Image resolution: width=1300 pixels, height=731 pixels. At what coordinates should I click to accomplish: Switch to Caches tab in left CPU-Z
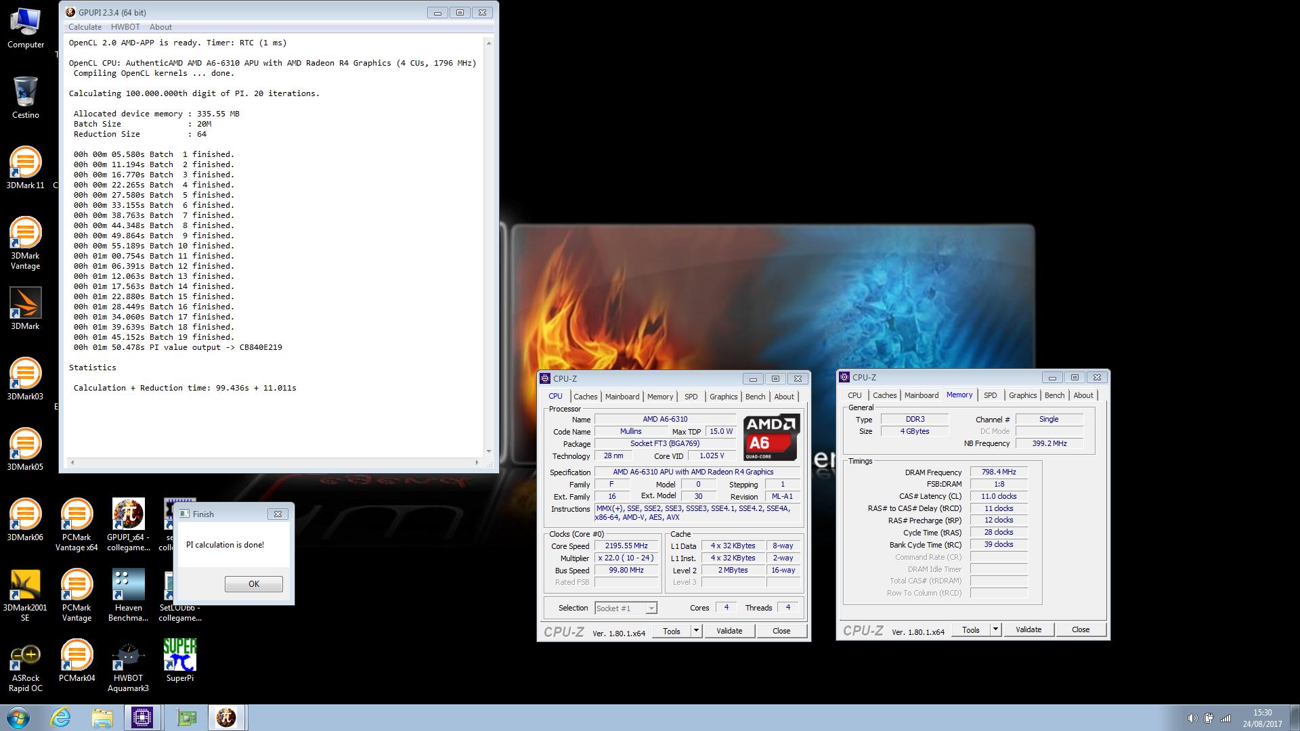click(586, 397)
